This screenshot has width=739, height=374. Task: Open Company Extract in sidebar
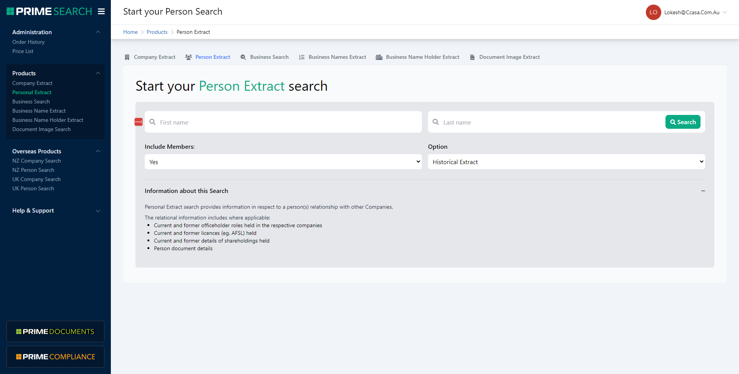click(32, 83)
